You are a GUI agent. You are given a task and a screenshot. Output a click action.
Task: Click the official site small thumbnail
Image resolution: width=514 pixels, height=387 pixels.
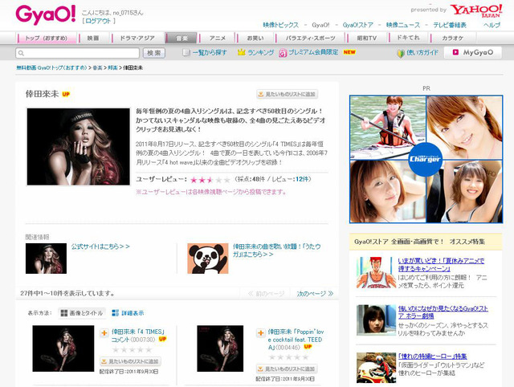point(46,259)
